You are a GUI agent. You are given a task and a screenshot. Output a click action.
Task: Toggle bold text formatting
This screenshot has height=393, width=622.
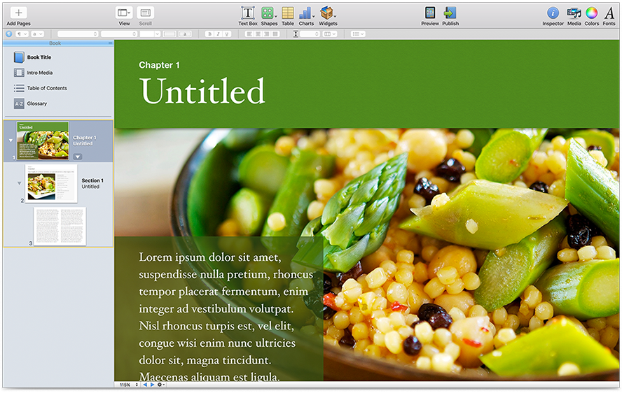[x=209, y=34]
